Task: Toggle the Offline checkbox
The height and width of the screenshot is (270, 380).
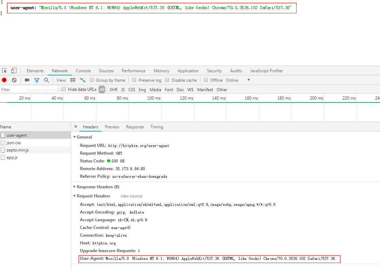Action: (x=206, y=80)
